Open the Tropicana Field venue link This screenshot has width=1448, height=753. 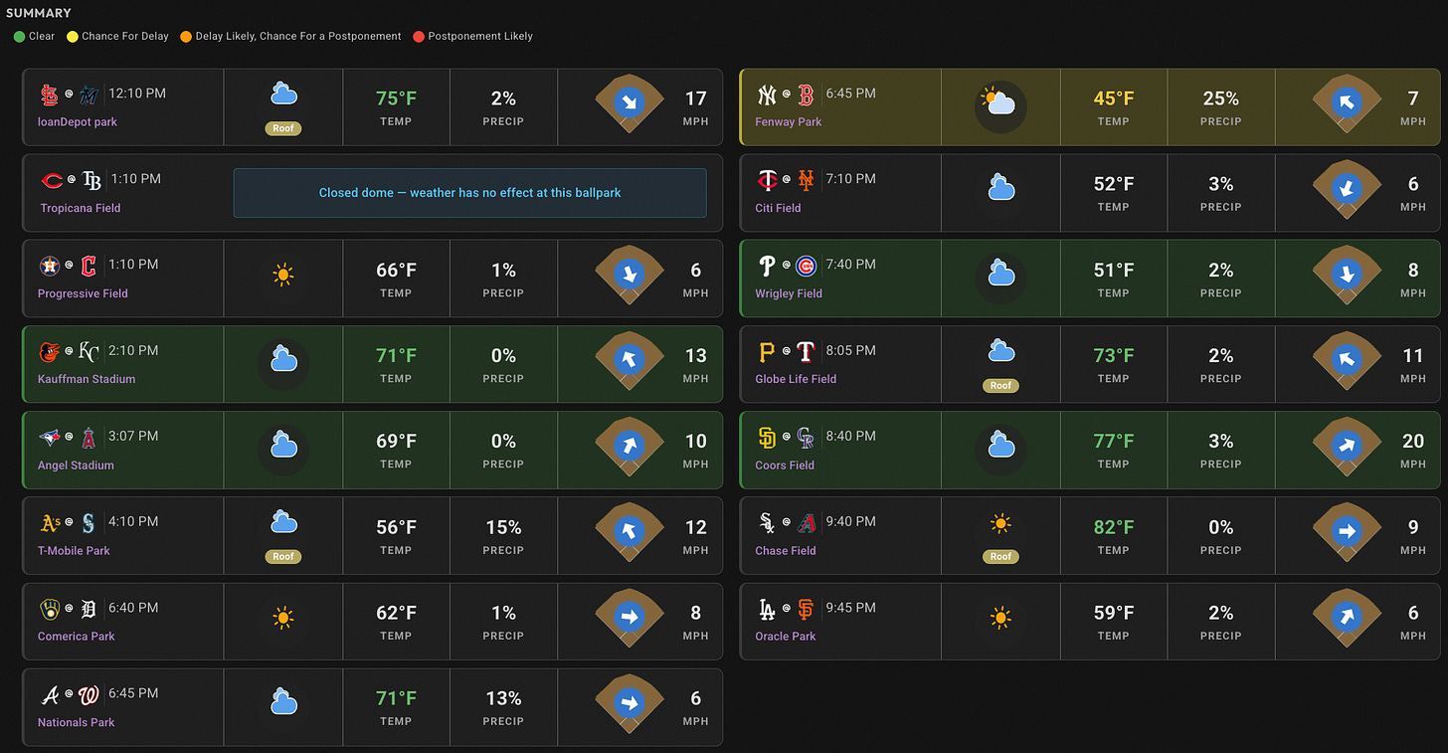[81, 208]
